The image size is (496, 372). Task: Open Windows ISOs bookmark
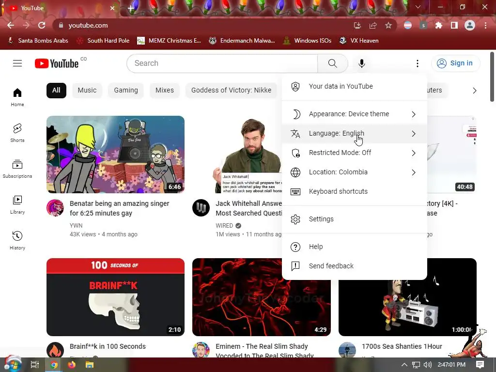307,41
